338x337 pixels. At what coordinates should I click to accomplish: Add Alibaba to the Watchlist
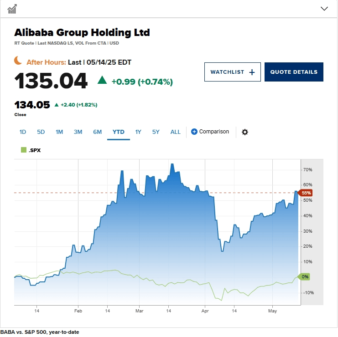(x=232, y=72)
